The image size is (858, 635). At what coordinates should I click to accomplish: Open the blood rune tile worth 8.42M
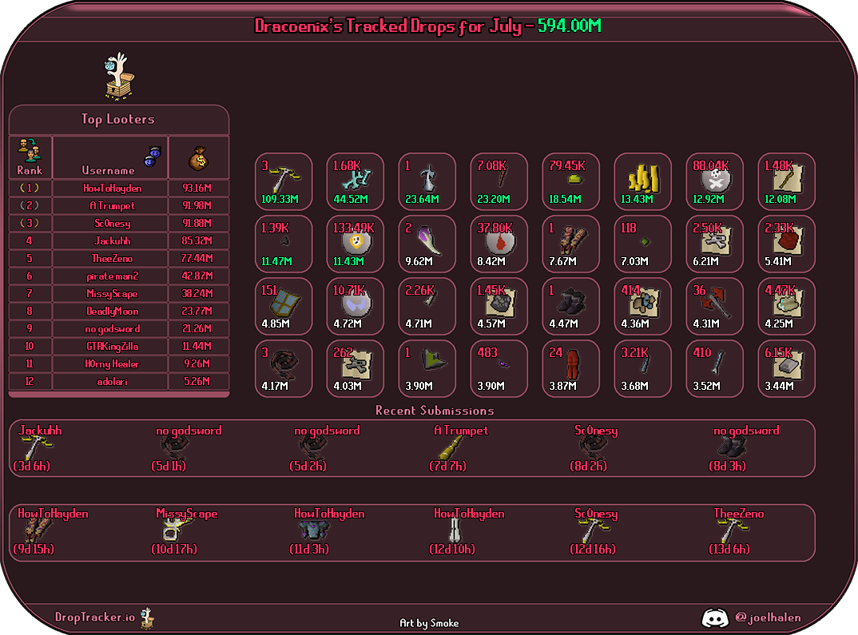point(499,244)
